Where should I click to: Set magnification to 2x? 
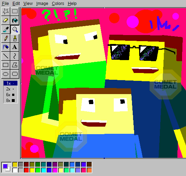10,89
